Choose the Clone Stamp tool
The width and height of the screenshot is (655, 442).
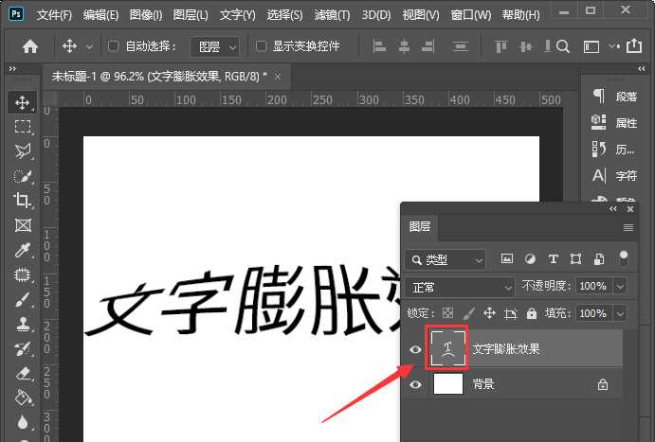click(x=23, y=324)
